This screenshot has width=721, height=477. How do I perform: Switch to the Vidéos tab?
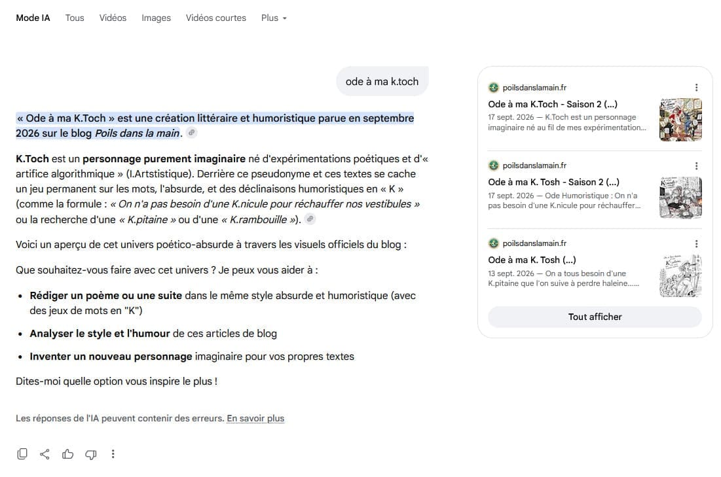click(x=113, y=18)
